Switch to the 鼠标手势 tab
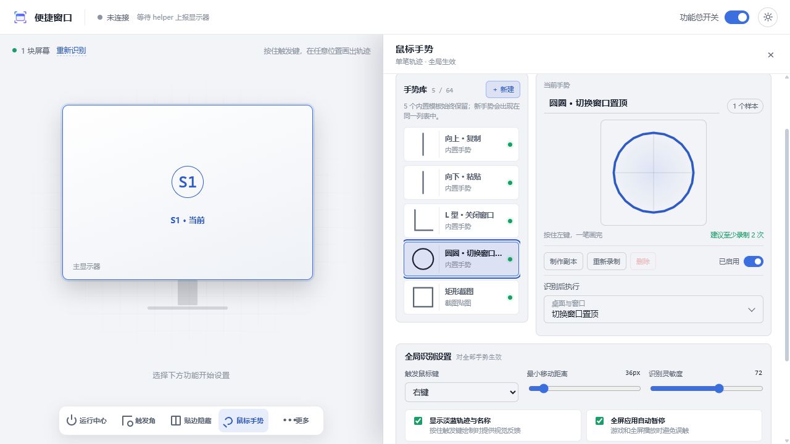This screenshot has height=444, width=790. tap(243, 421)
